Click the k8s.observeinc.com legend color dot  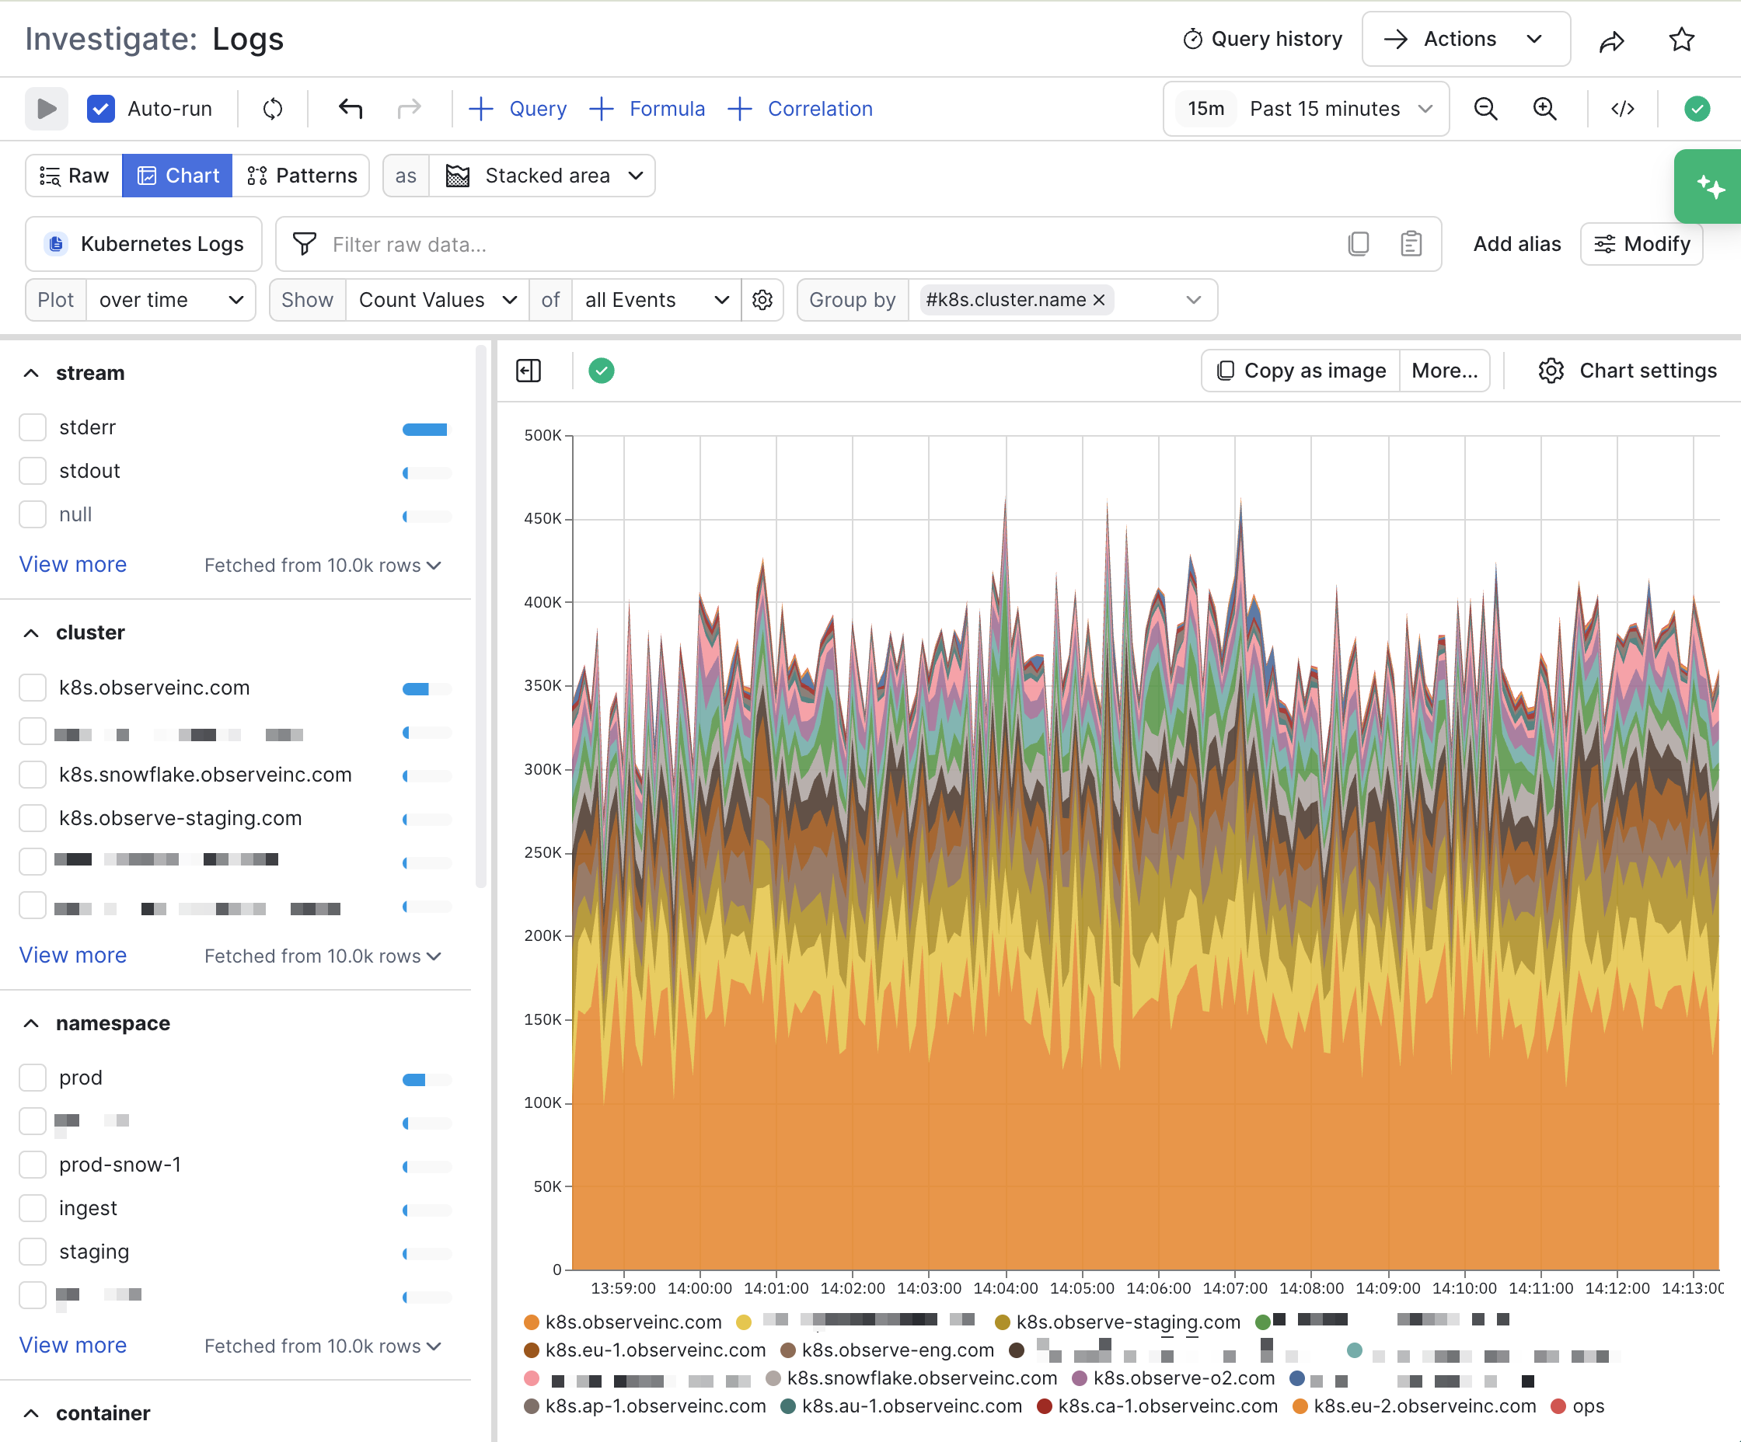pyautogui.click(x=532, y=1322)
